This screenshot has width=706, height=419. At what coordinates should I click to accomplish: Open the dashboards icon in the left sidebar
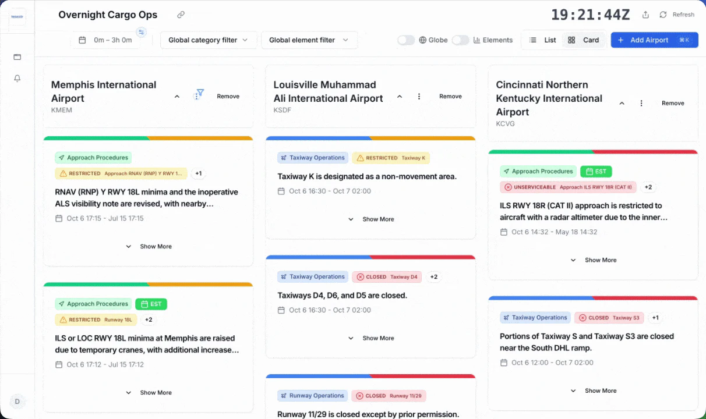(17, 56)
